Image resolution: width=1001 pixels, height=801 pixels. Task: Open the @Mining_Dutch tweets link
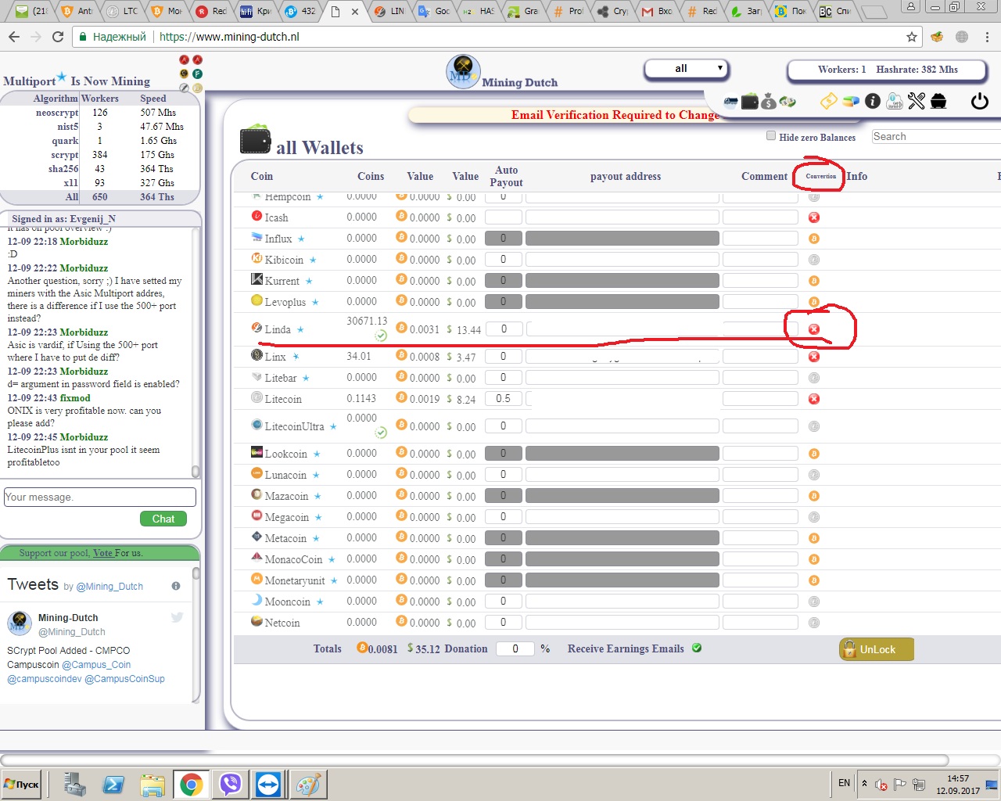[x=109, y=587]
